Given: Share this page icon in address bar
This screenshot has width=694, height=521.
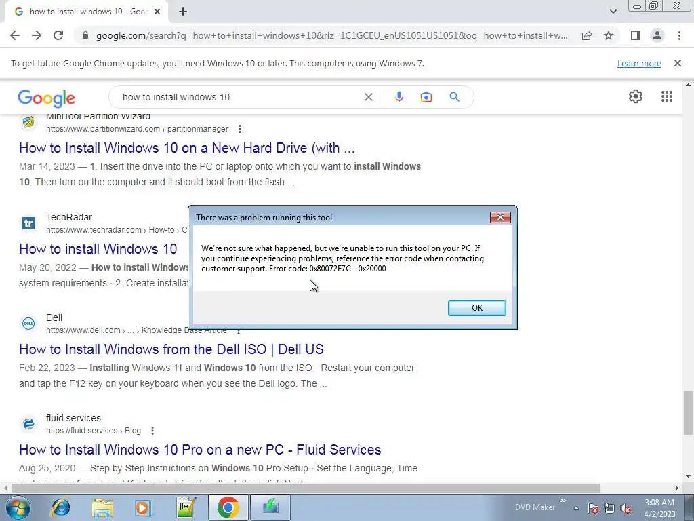Looking at the screenshot, I should (x=587, y=35).
